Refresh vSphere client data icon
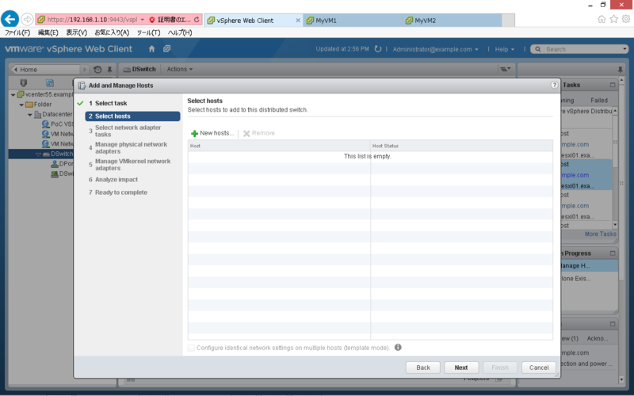Viewport: 634px width, 396px height. (378, 49)
